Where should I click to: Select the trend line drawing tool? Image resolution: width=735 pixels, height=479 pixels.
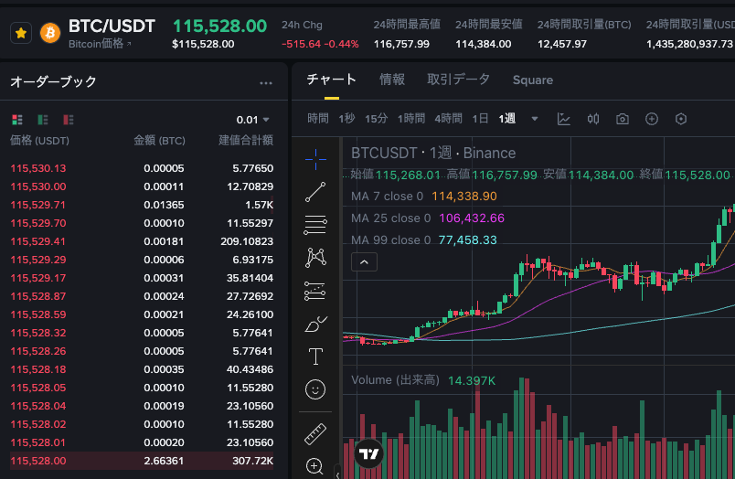point(315,192)
